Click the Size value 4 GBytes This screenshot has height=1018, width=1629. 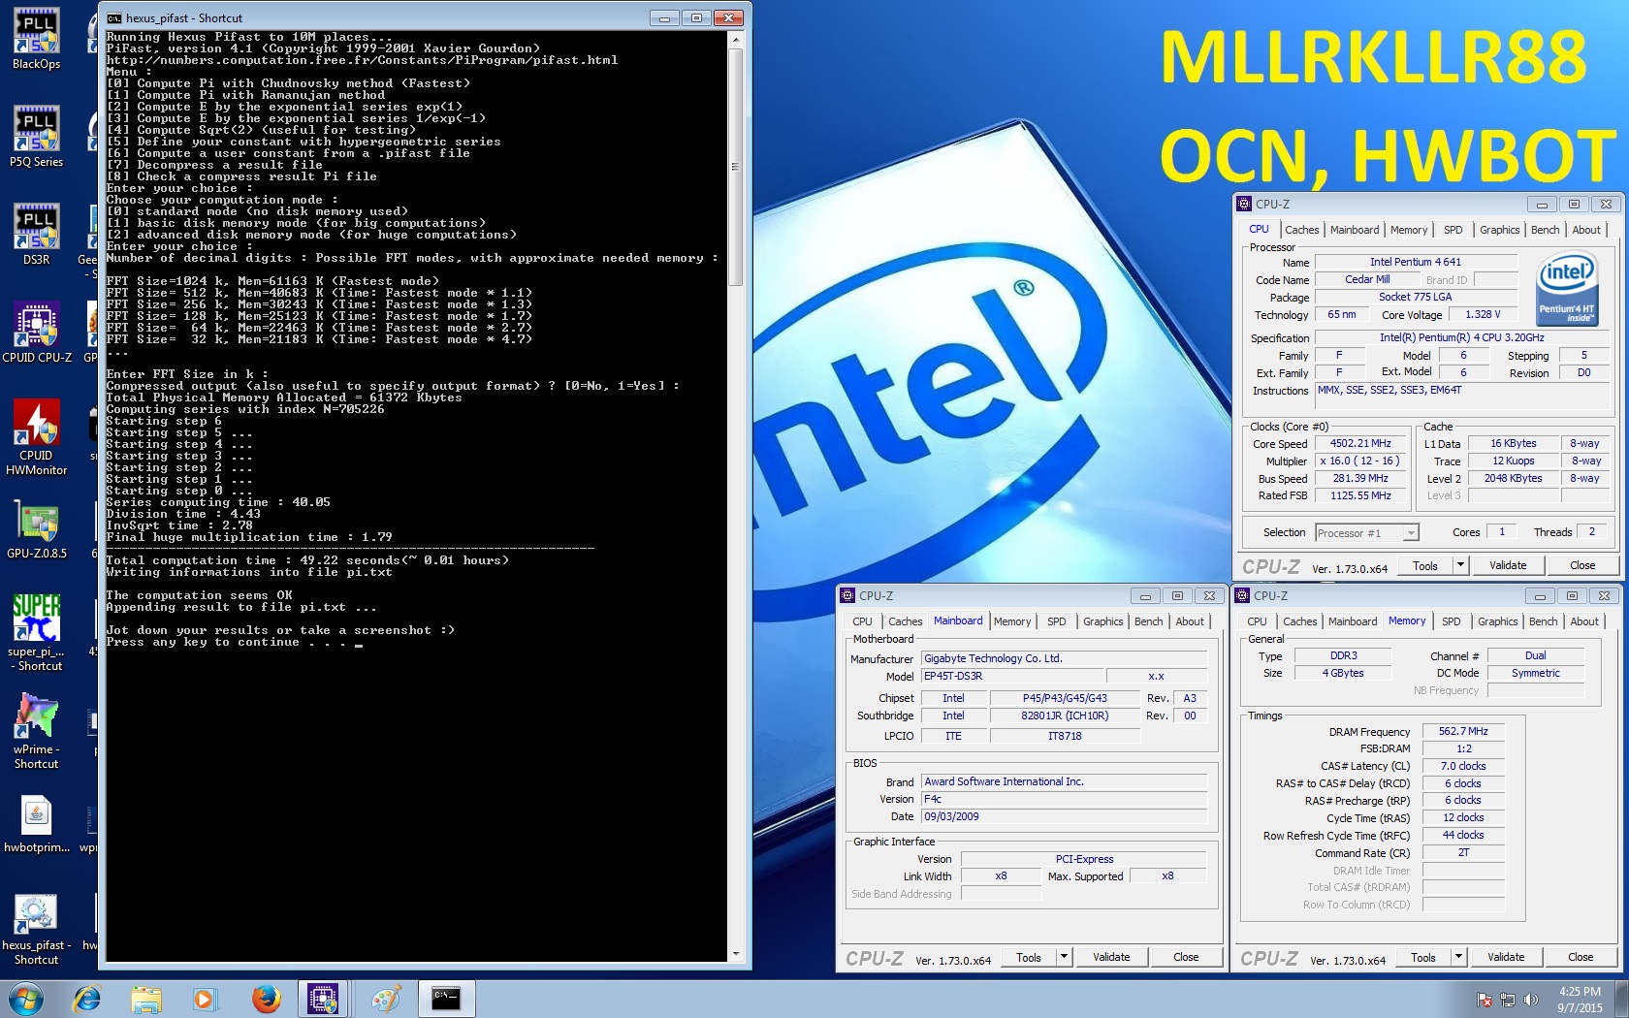coord(1343,673)
